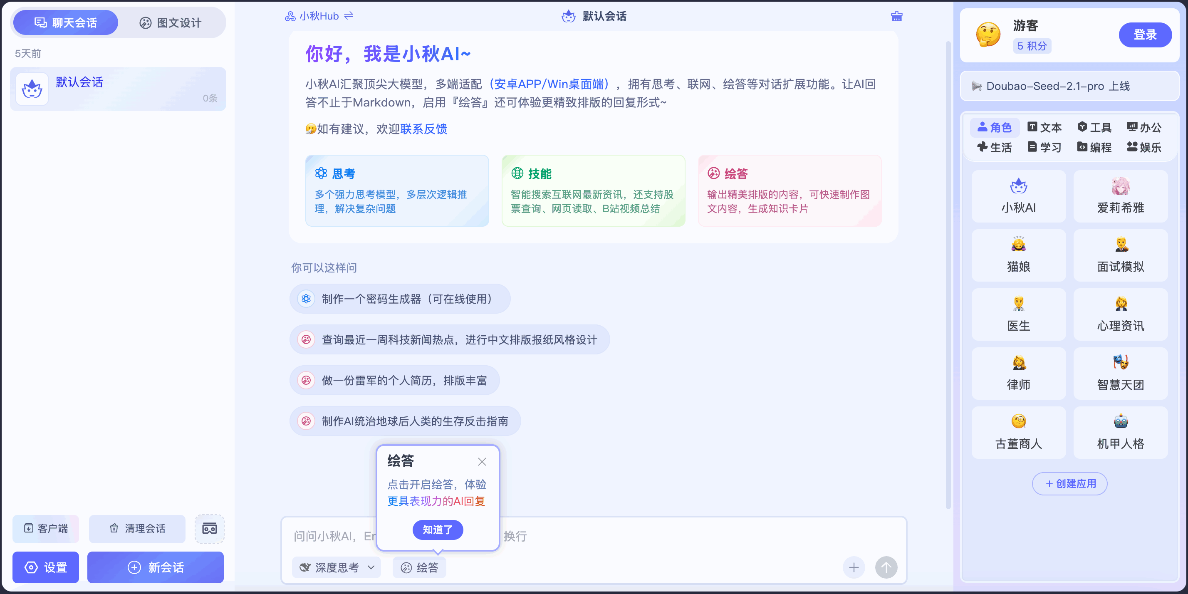This screenshot has width=1188, height=594.
Task: Click the toolbox icon at top right of chat
Action: click(896, 16)
